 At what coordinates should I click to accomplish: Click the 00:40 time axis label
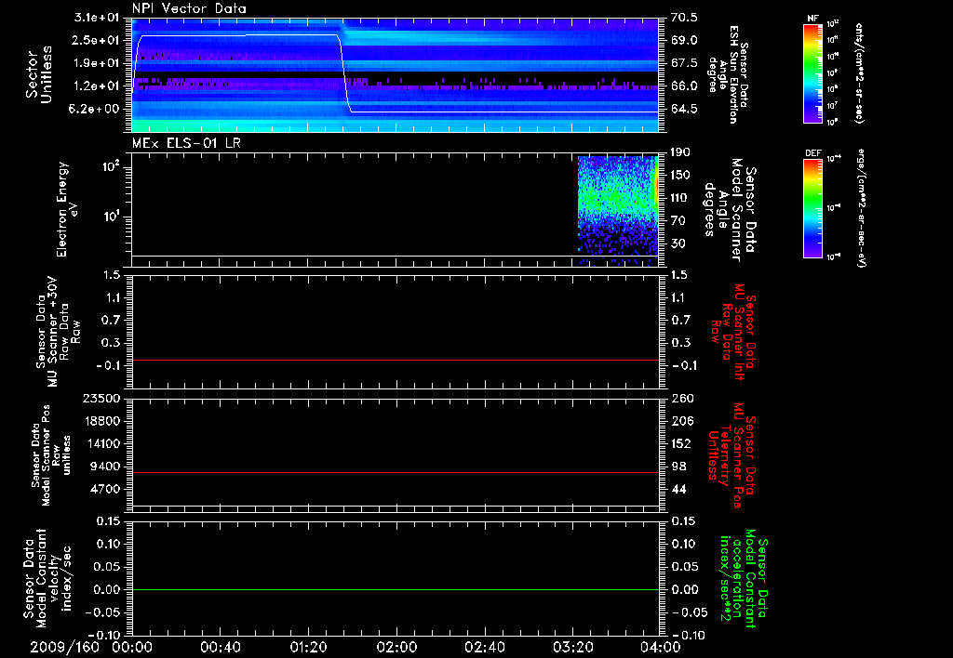point(221,647)
